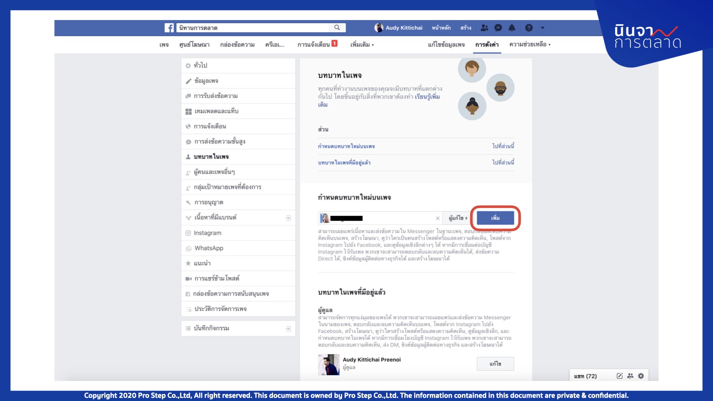Image resolution: width=713 pixels, height=401 pixels.
Task: Open ผู้คนและเพจอื่นๆ sidebar item
Action: click(238, 172)
